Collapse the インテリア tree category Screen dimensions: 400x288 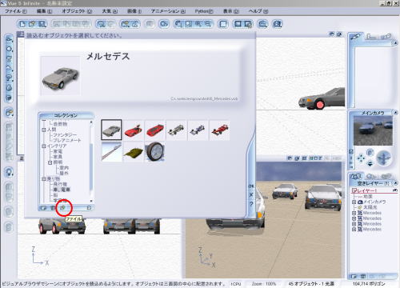point(44,146)
